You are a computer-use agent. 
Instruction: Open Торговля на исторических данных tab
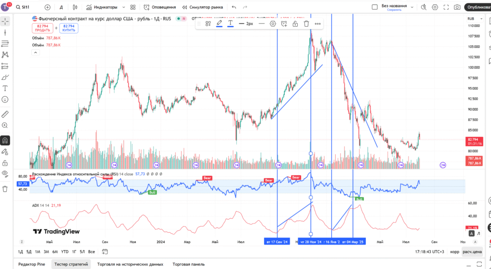(x=130, y=264)
